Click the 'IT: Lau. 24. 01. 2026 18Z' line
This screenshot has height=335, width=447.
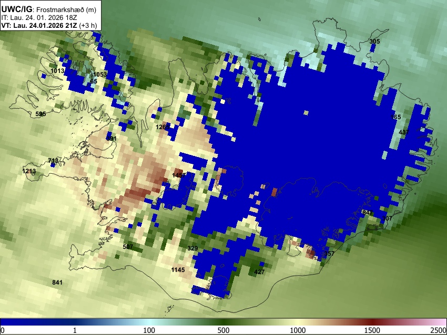[x=39, y=18]
